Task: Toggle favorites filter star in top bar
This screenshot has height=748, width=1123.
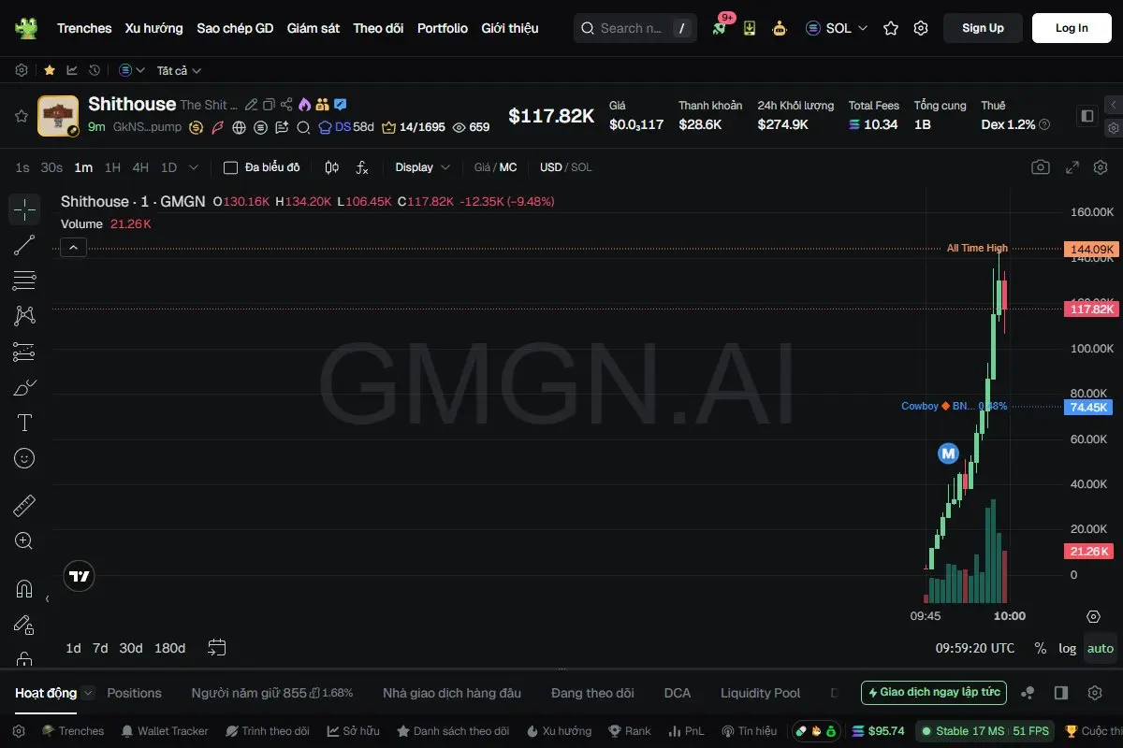Action: (x=49, y=70)
